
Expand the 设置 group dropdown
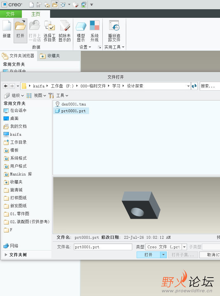(x=85, y=47)
